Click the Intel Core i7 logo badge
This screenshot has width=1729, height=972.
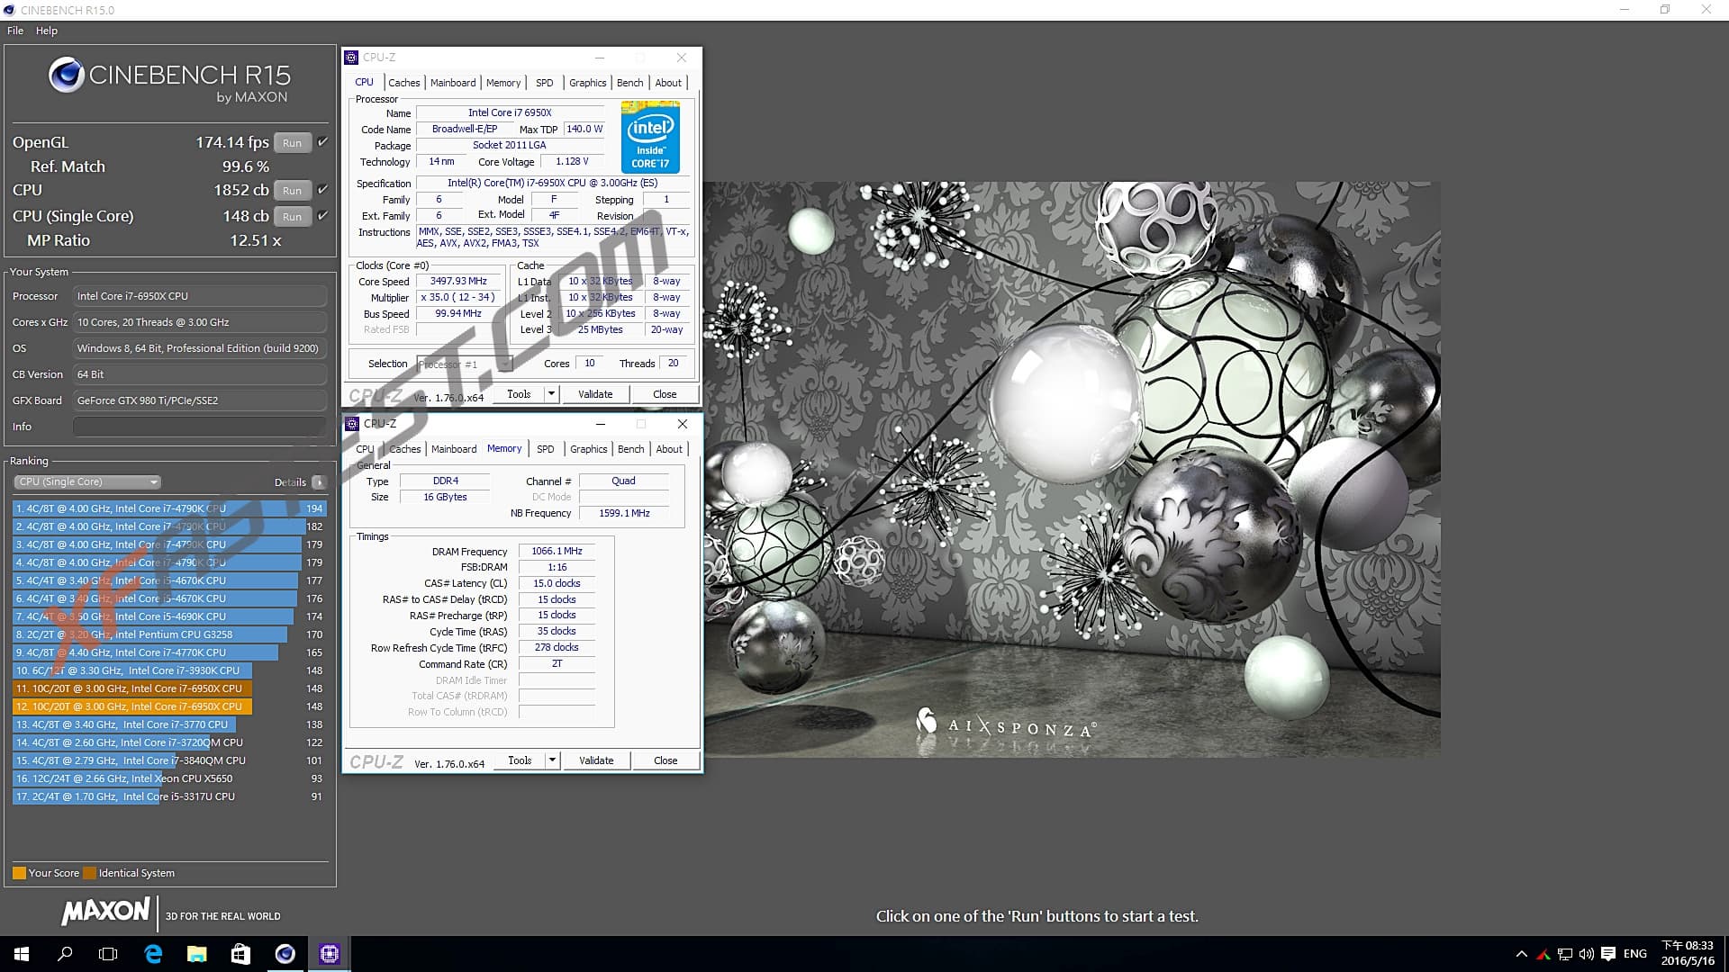coord(650,137)
